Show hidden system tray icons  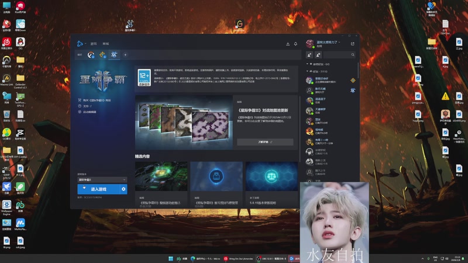coord(422,258)
